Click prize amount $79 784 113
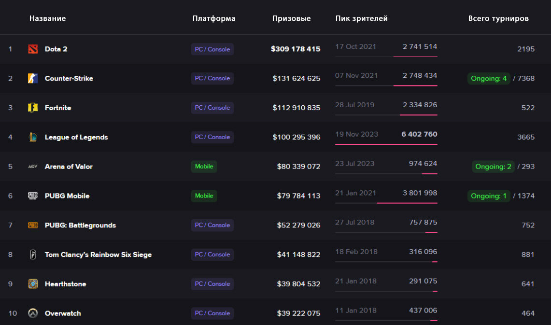 coord(298,196)
